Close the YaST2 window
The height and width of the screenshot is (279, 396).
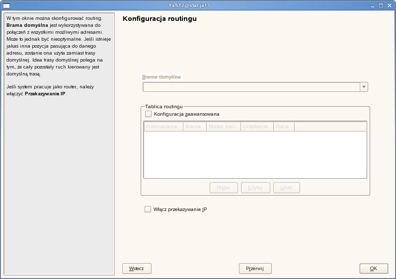pyautogui.click(x=390, y=5)
